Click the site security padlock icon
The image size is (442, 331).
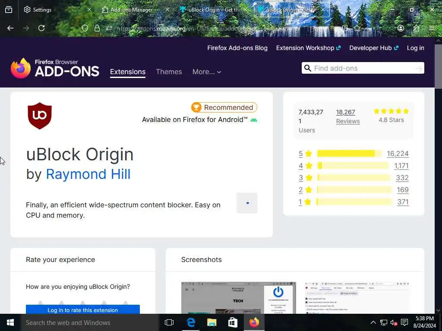(97, 28)
